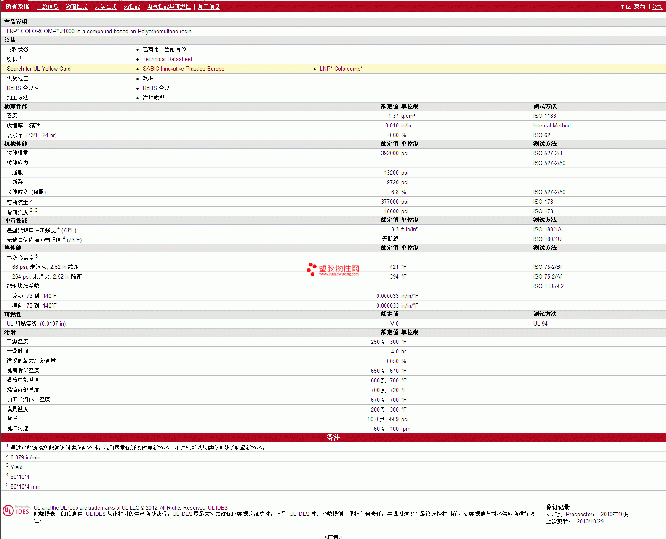Click the 修订记录 heading
666x539 pixels.
(x=558, y=507)
